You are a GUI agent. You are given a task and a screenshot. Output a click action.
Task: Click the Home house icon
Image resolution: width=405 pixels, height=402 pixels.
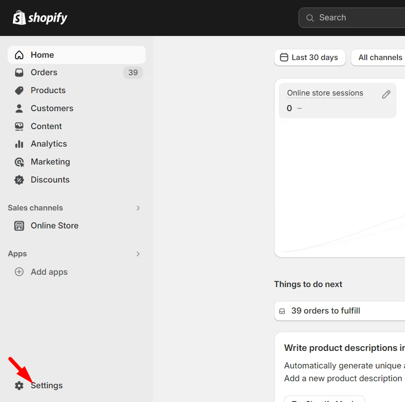tap(19, 55)
